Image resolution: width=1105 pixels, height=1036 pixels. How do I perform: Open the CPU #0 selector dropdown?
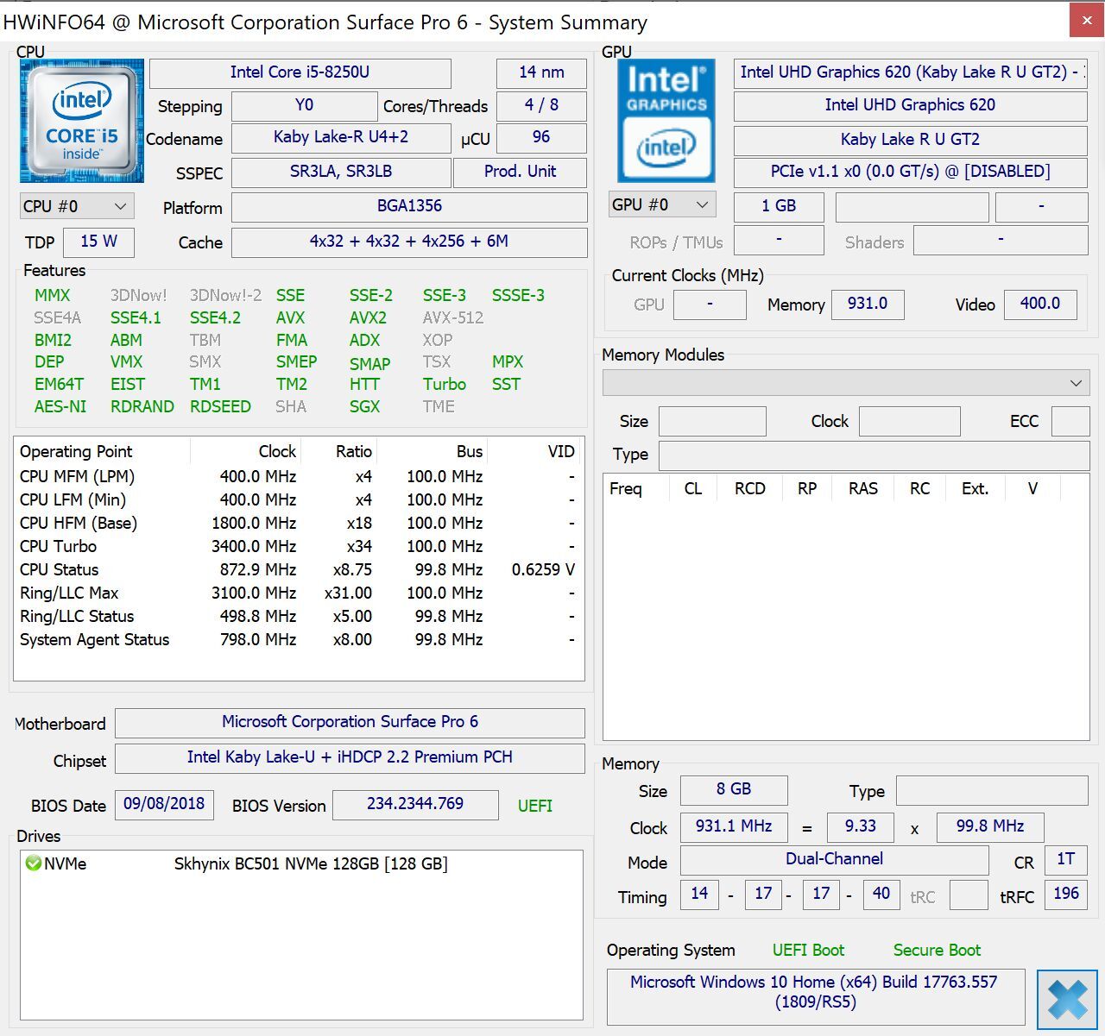[x=76, y=206]
